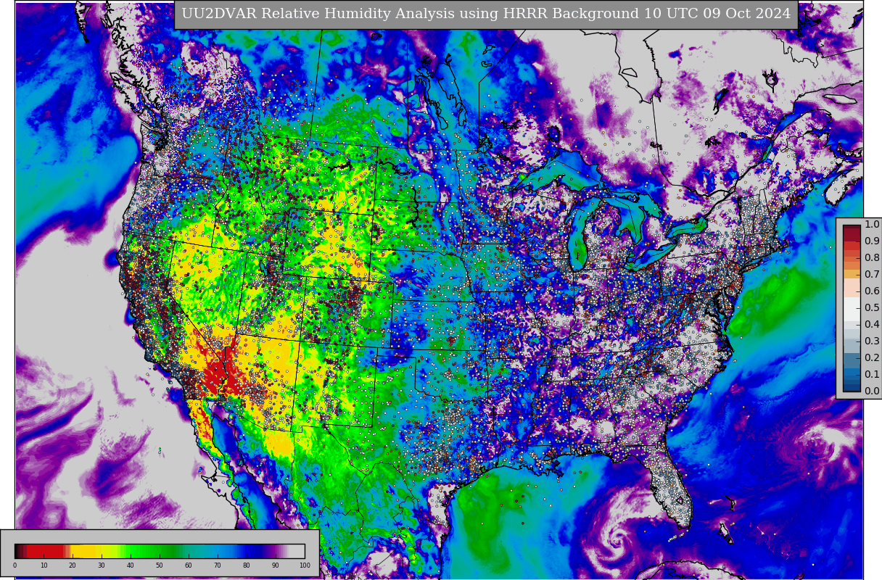This screenshot has height=580, width=882.
Task: Click the 0.5 label on vertical colorbar
Action: click(x=872, y=307)
